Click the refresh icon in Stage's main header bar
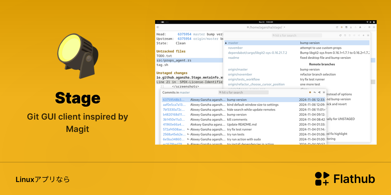 337,27
